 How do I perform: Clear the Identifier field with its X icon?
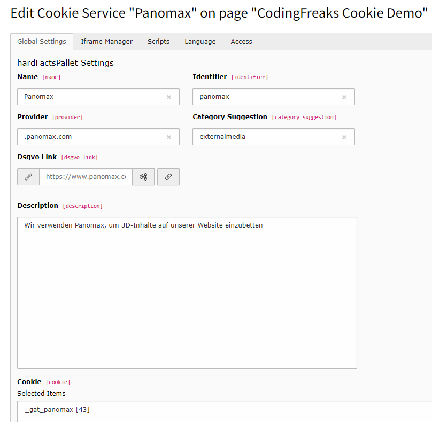(x=344, y=97)
